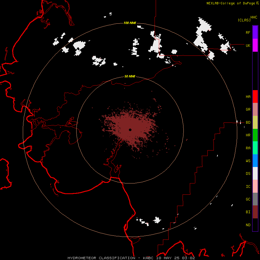Click the UK legend label

248,45
